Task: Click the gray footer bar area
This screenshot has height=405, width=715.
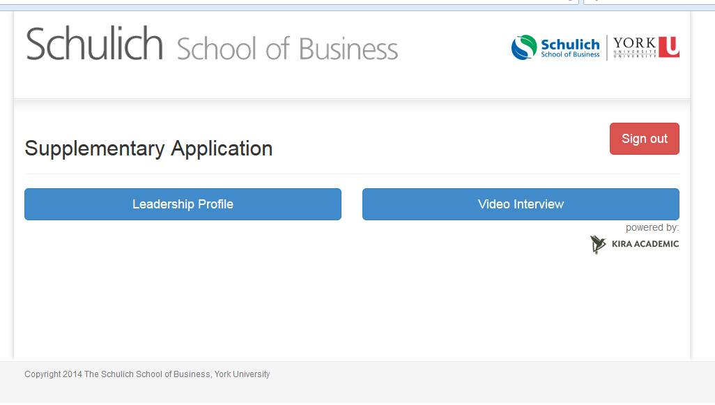Action: coord(357,382)
